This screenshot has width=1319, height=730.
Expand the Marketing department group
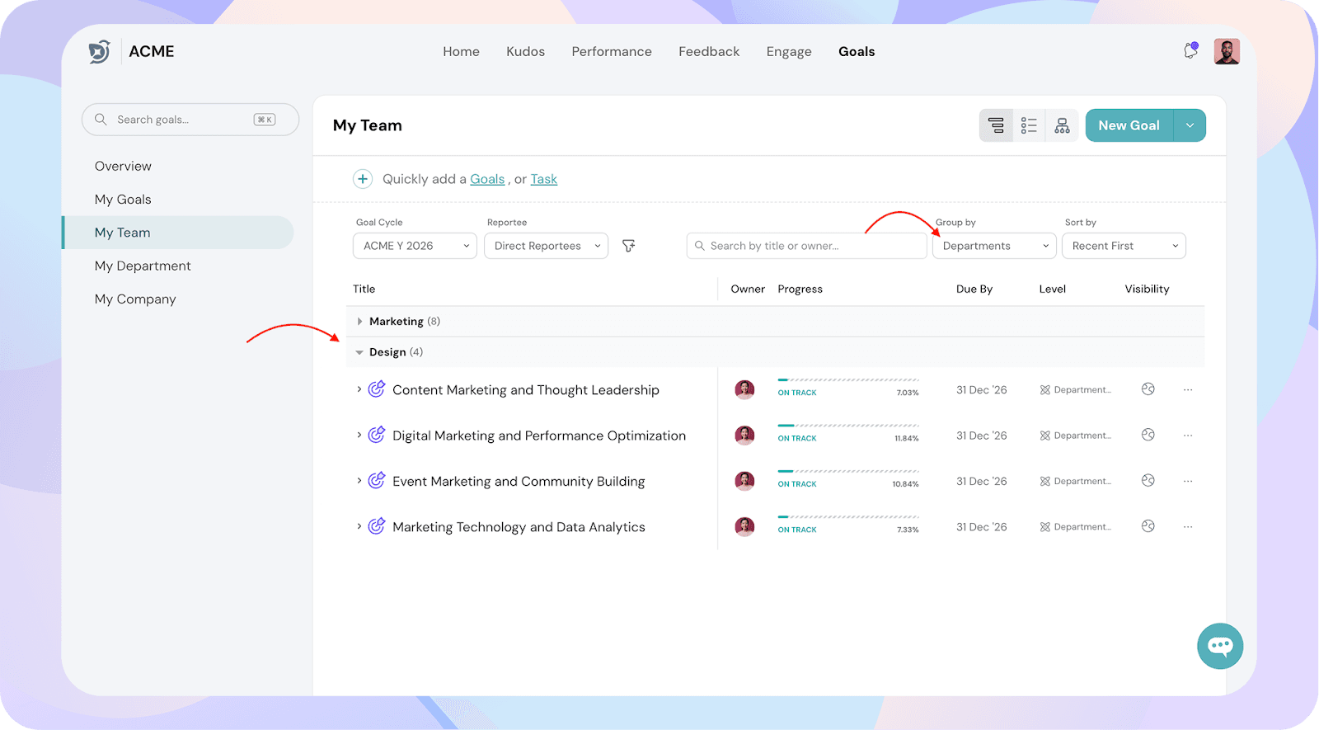pos(359,322)
